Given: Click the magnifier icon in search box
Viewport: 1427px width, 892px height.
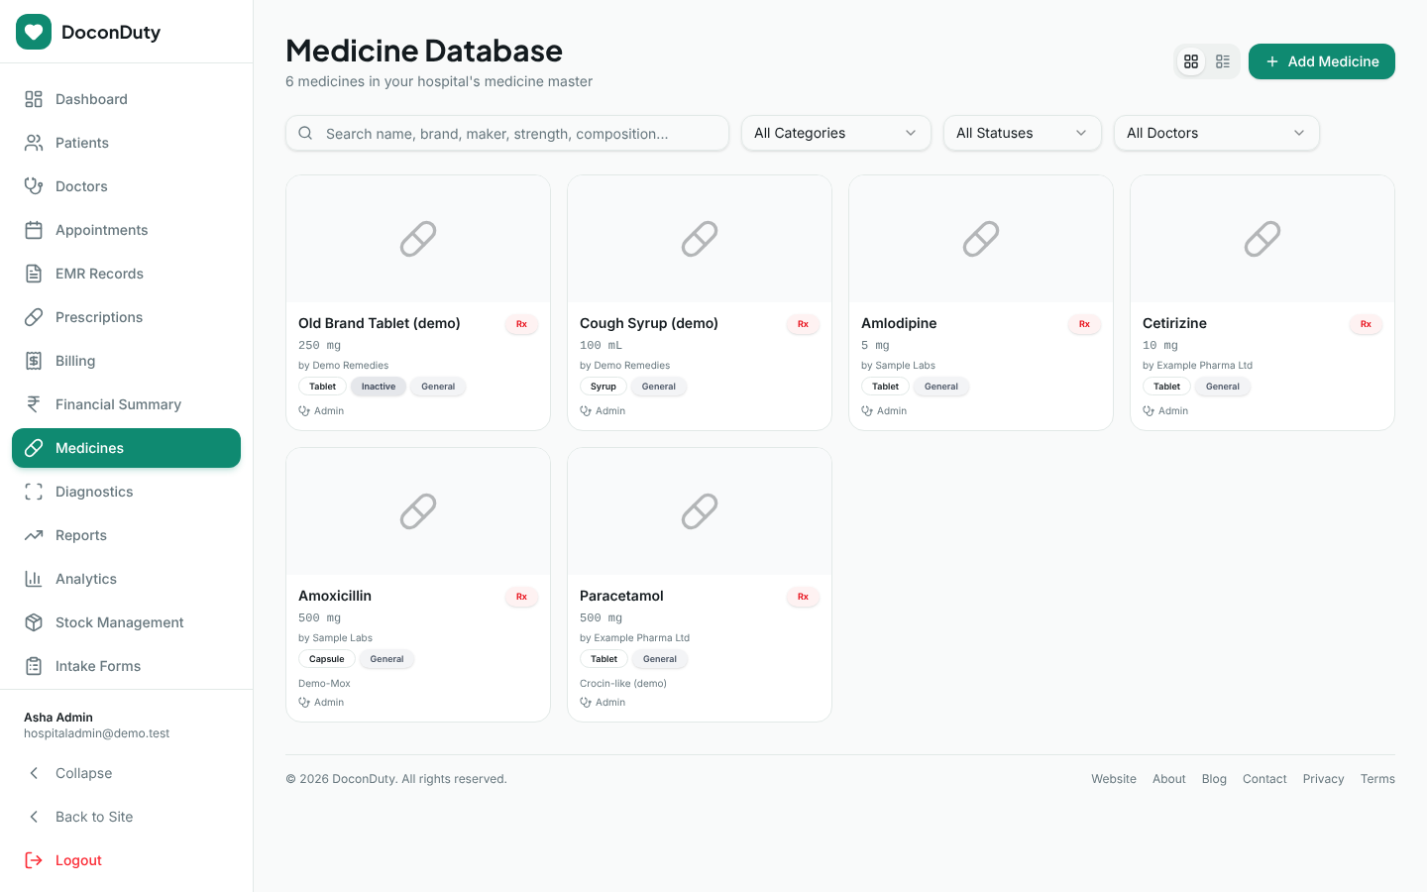Looking at the screenshot, I should [x=305, y=133].
